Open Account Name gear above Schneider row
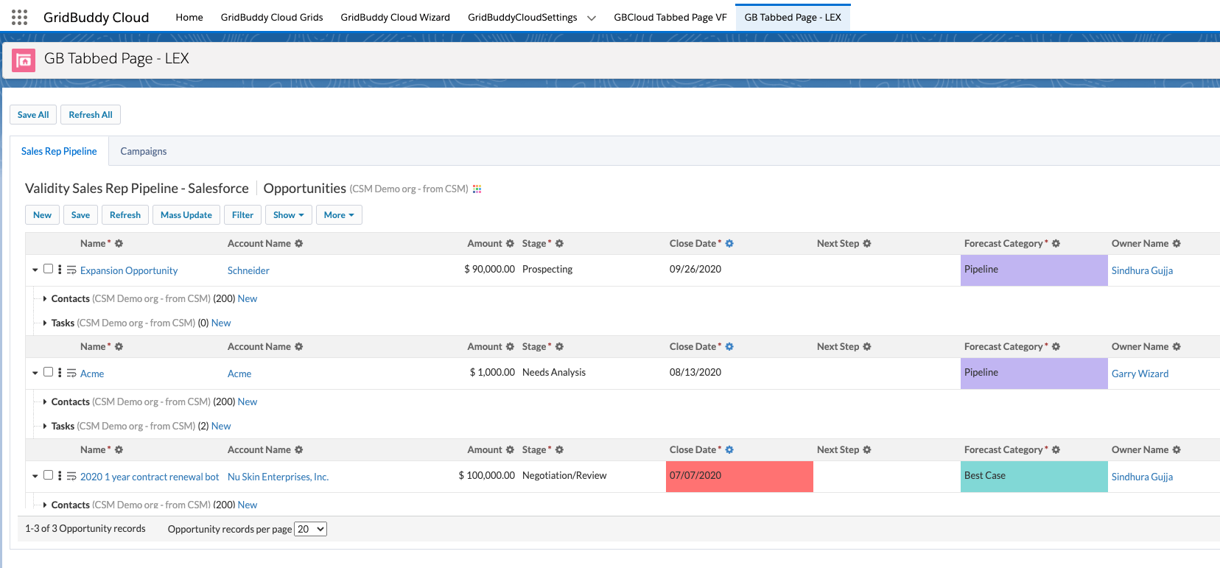The width and height of the screenshot is (1220, 568). click(x=298, y=244)
